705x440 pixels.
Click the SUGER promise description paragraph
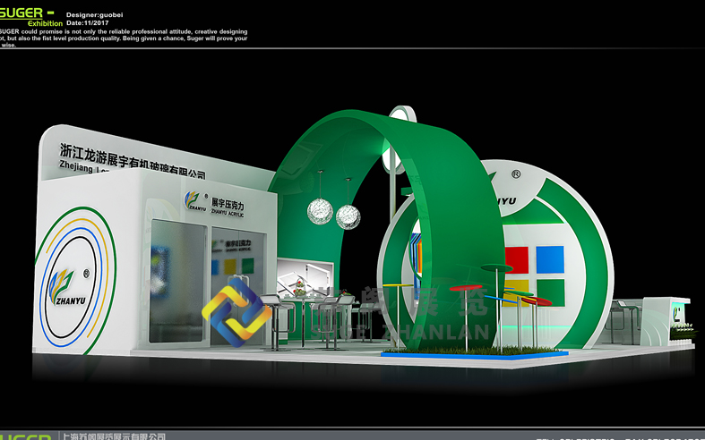[x=124, y=38]
